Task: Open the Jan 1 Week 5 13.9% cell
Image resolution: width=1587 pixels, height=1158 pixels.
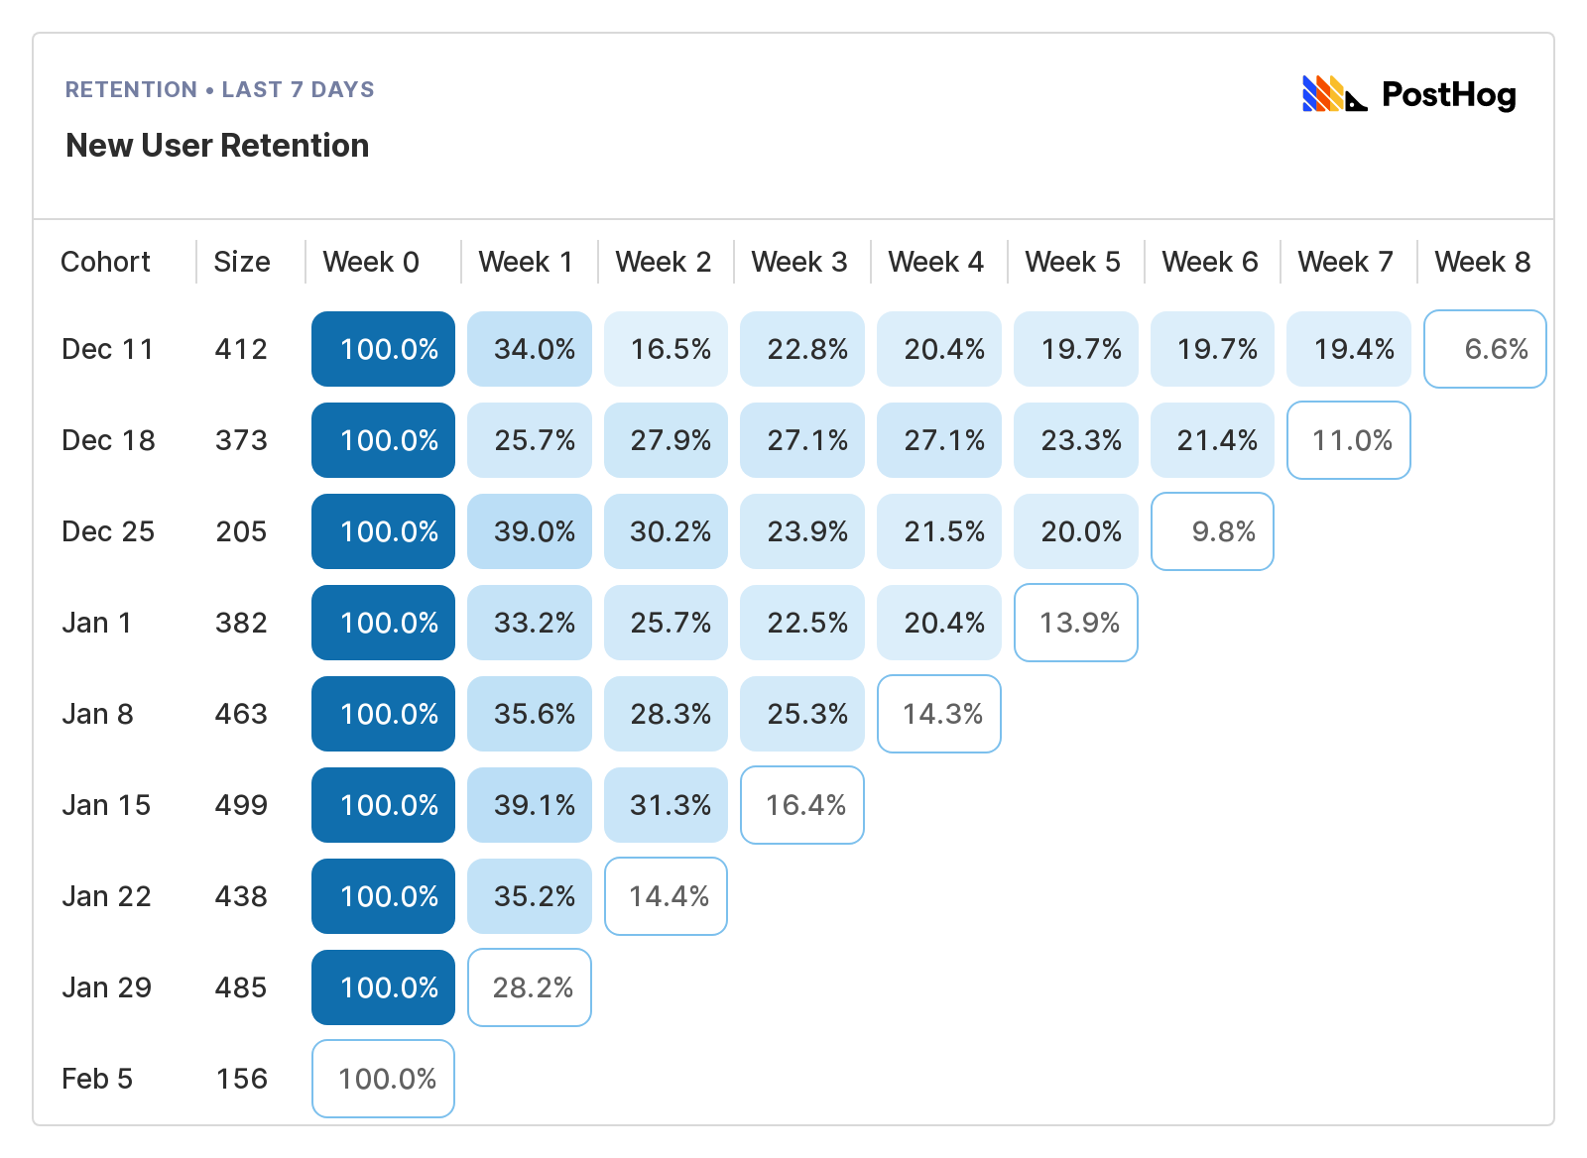Action: 1076,623
